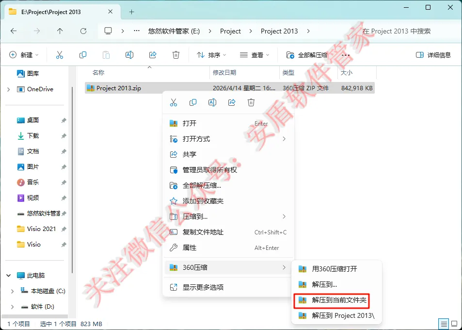Click the pin icon next to 下载
The width and height of the screenshot is (462, 330).
(x=64, y=136)
